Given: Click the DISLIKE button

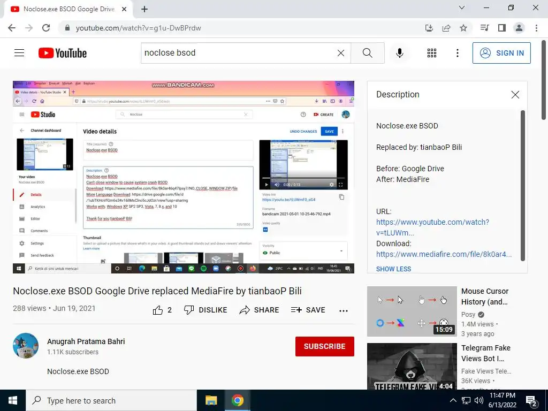Looking at the screenshot, I should [x=205, y=310].
